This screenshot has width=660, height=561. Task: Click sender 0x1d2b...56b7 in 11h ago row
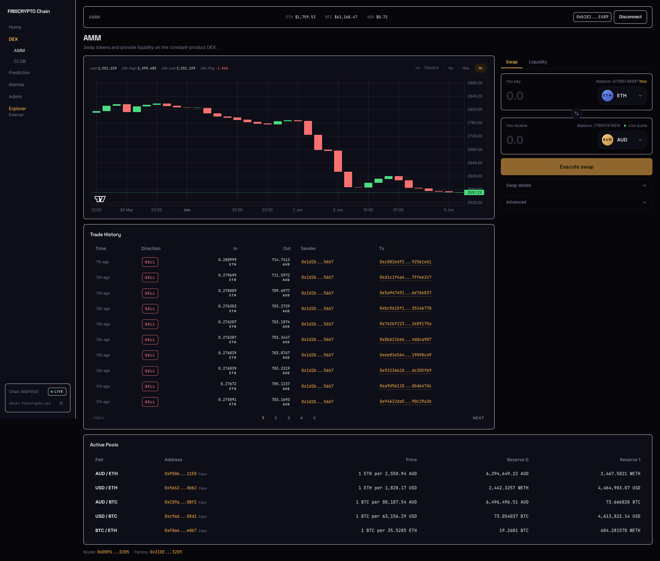coord(317,262)
